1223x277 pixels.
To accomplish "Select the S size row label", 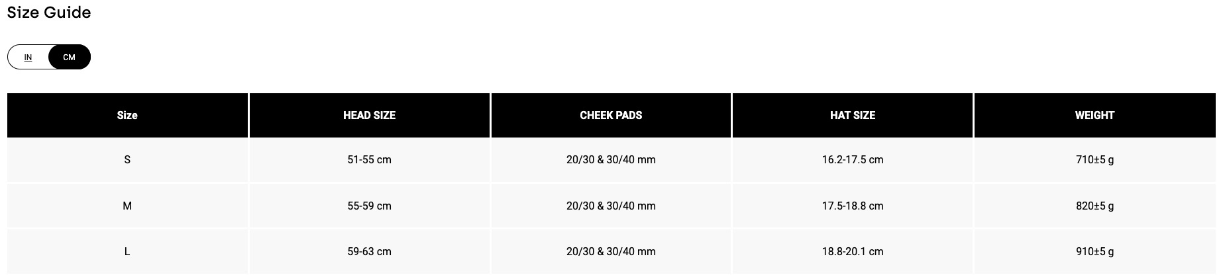I will click(x=127, y=159).
